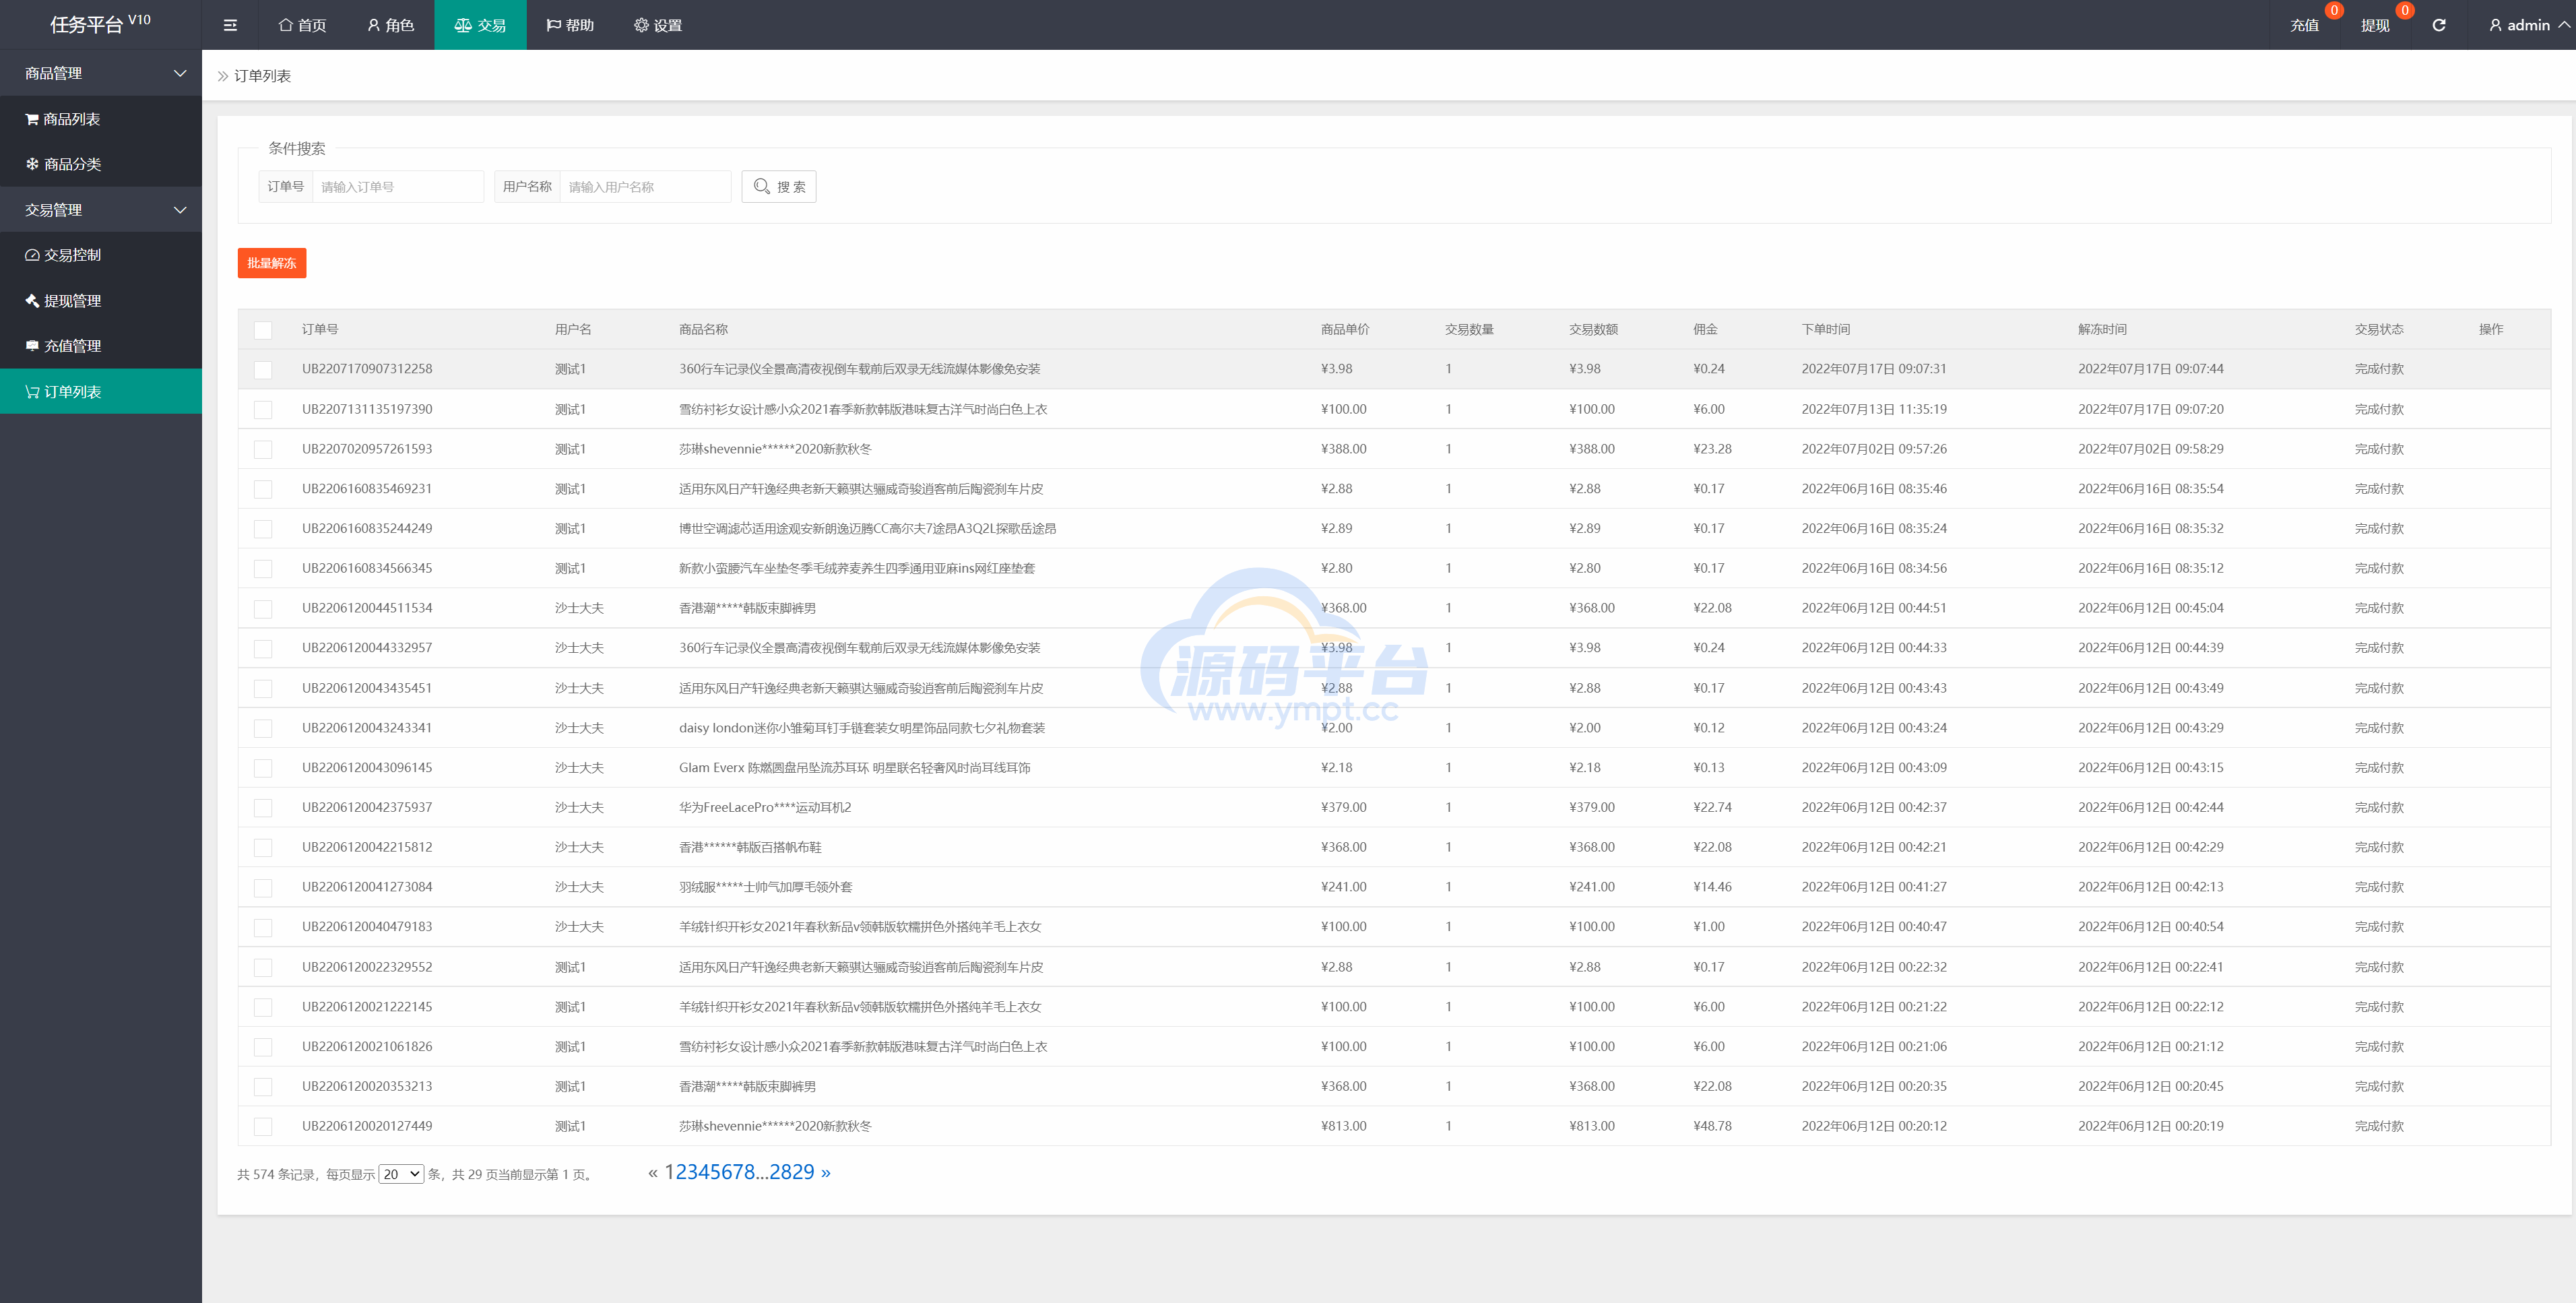Viewport: 2576px width, 1303px height.
Task: Click the 批量解冻 button
Action: 272,263
